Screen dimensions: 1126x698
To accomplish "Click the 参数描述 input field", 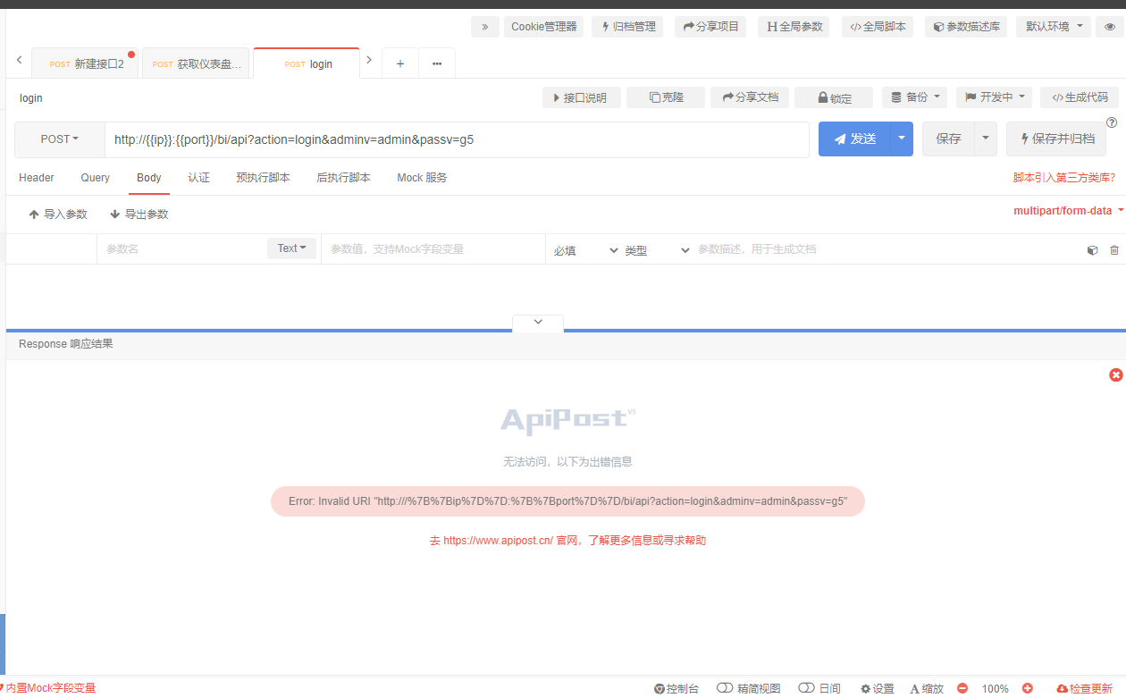I will click(x=885, y=249).
